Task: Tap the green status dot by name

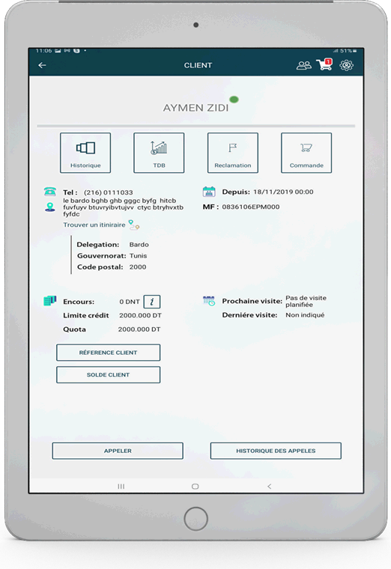Action: pos(234,100)
